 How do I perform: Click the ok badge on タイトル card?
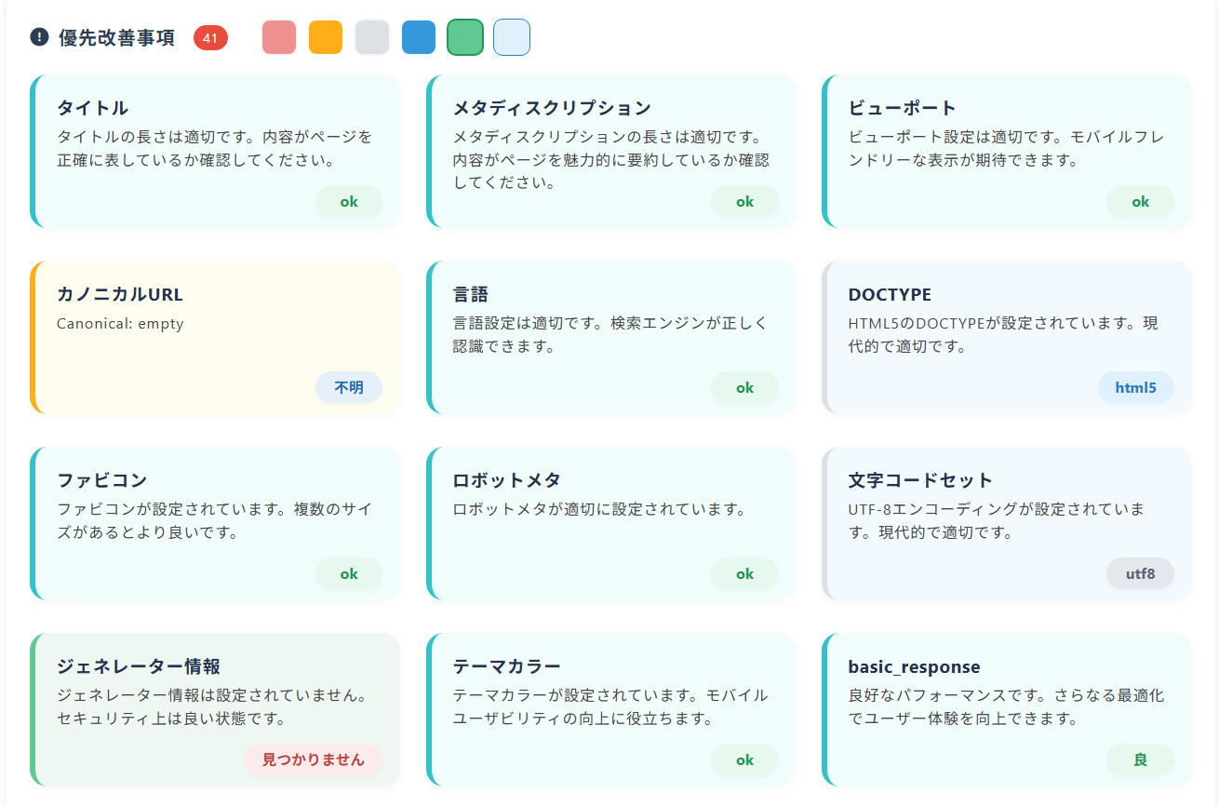[349, 202]
